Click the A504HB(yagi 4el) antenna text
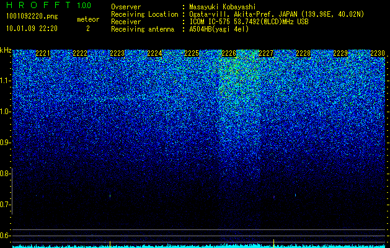This screenshot has width=390, height=248. (x=219, y=29)
